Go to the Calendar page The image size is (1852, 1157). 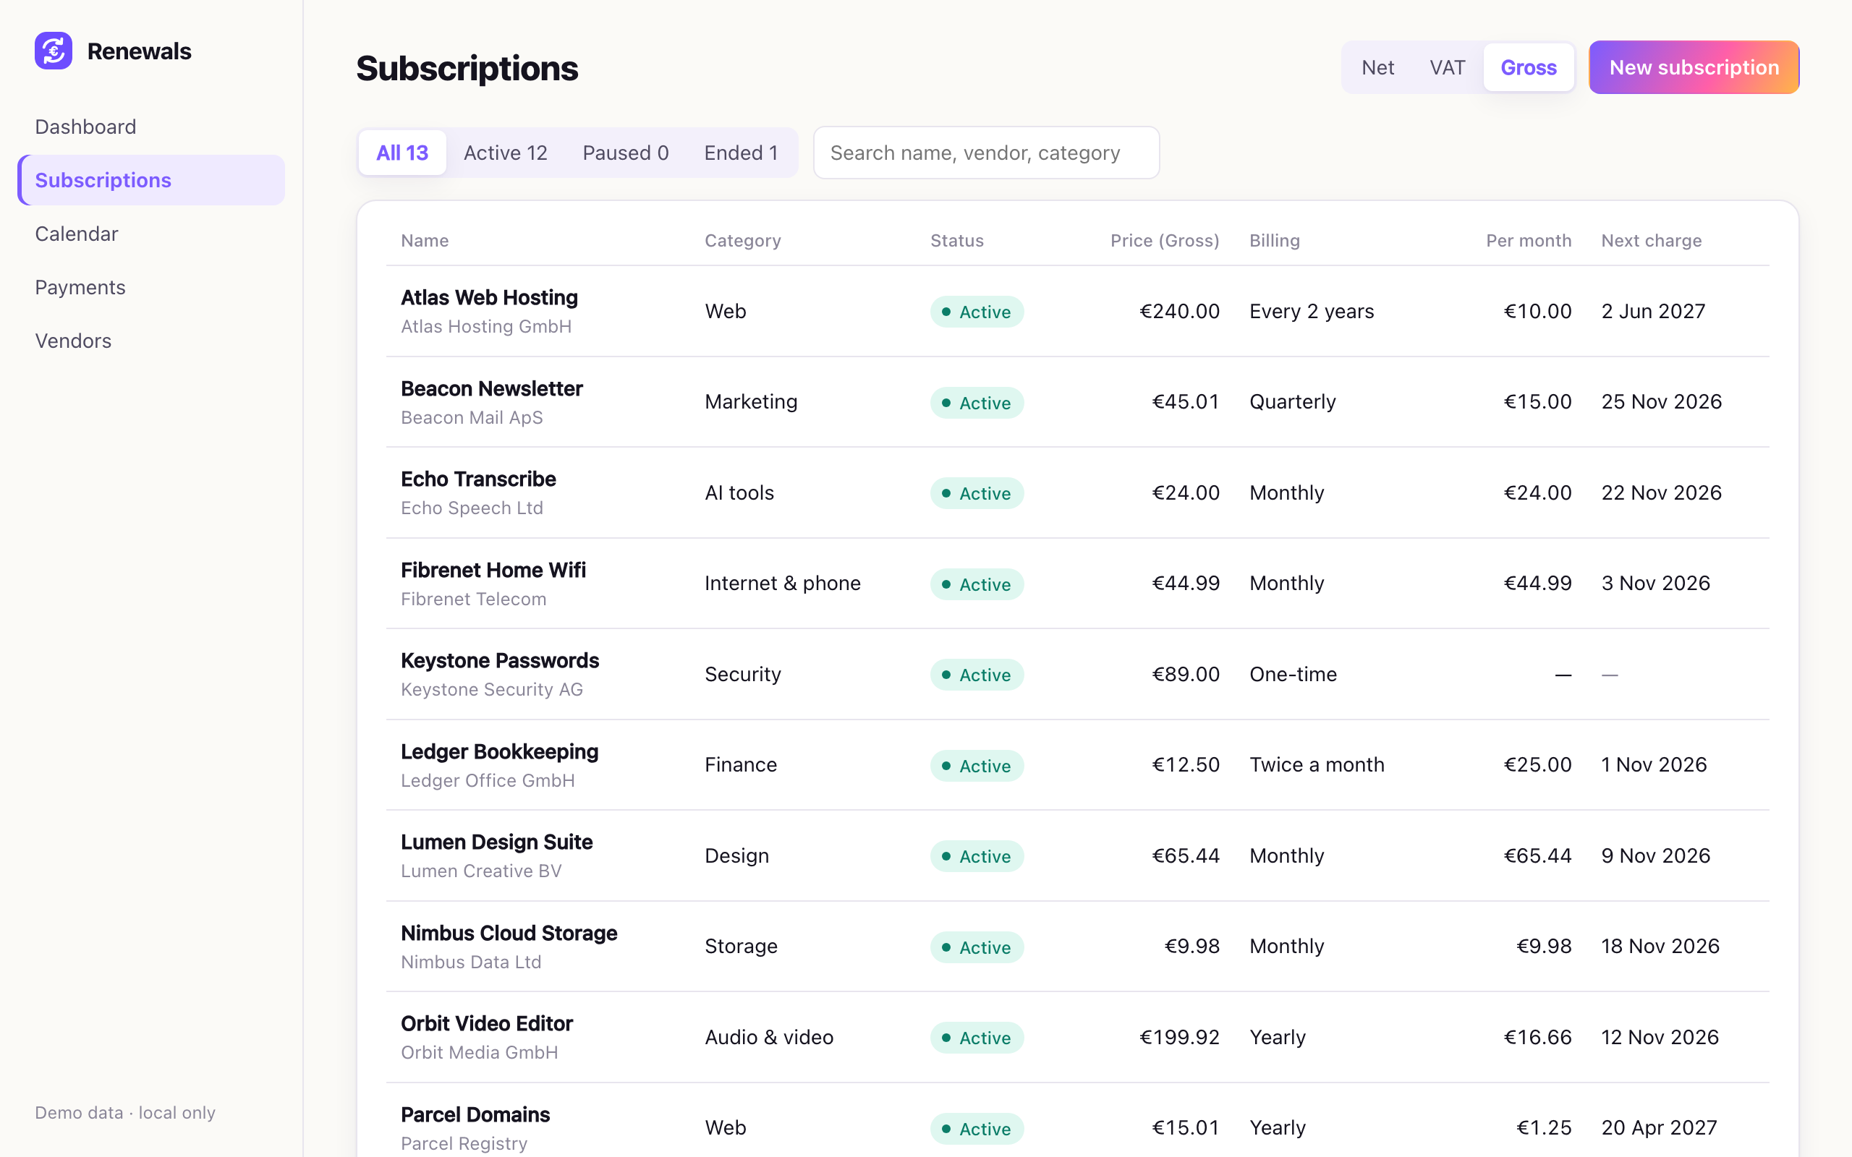(77, 234)
